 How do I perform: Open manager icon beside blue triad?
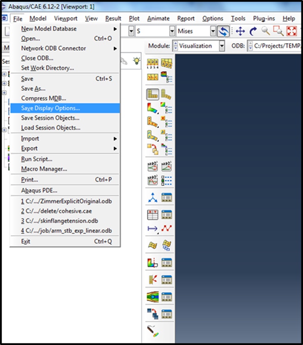click(x=167, y=197)
